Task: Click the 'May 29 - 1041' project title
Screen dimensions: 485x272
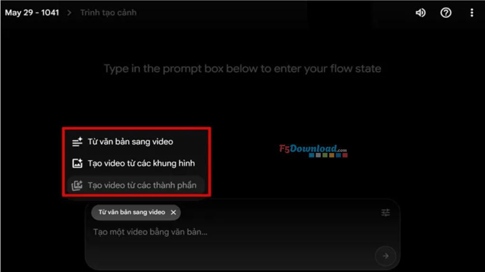Action: click(x=32, y=13)
